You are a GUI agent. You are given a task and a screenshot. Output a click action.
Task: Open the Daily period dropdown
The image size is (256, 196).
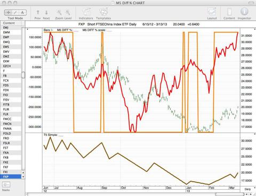tap(249, 189)
